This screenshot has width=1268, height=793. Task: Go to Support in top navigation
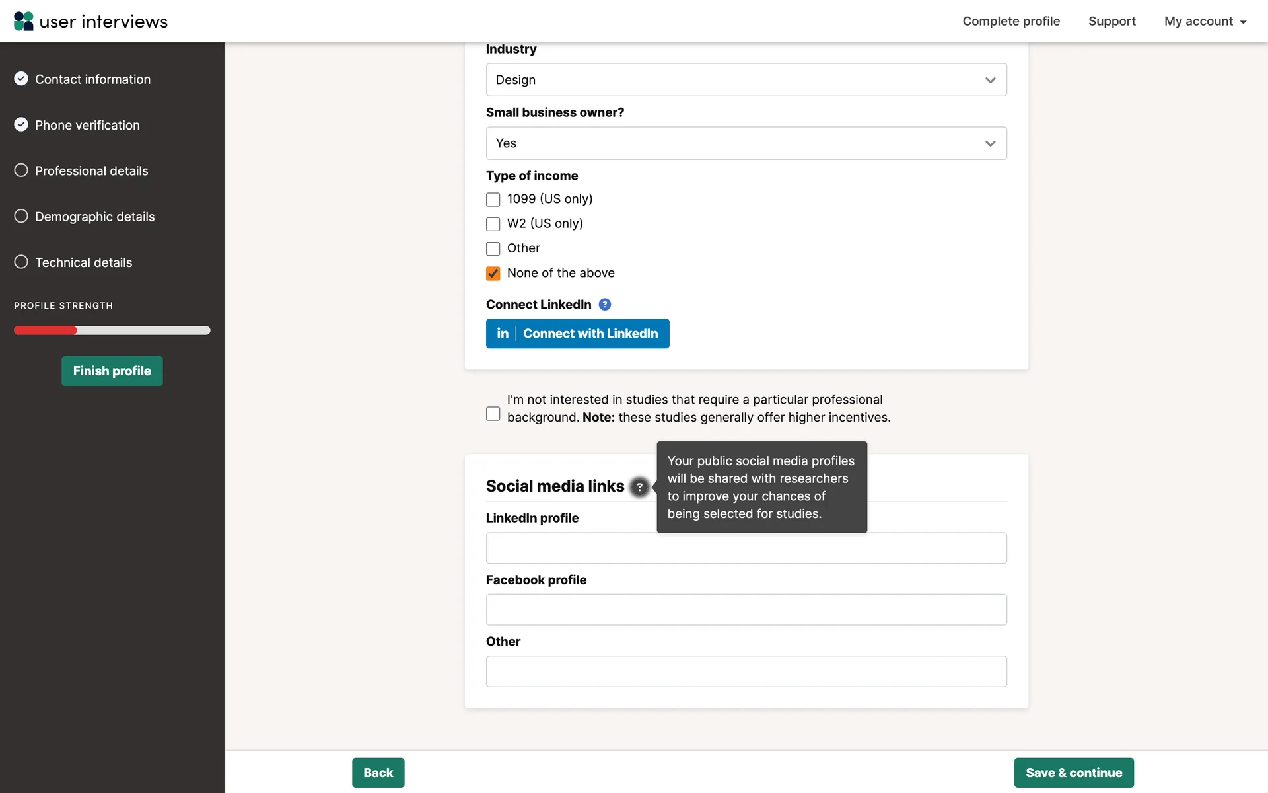1111,21
